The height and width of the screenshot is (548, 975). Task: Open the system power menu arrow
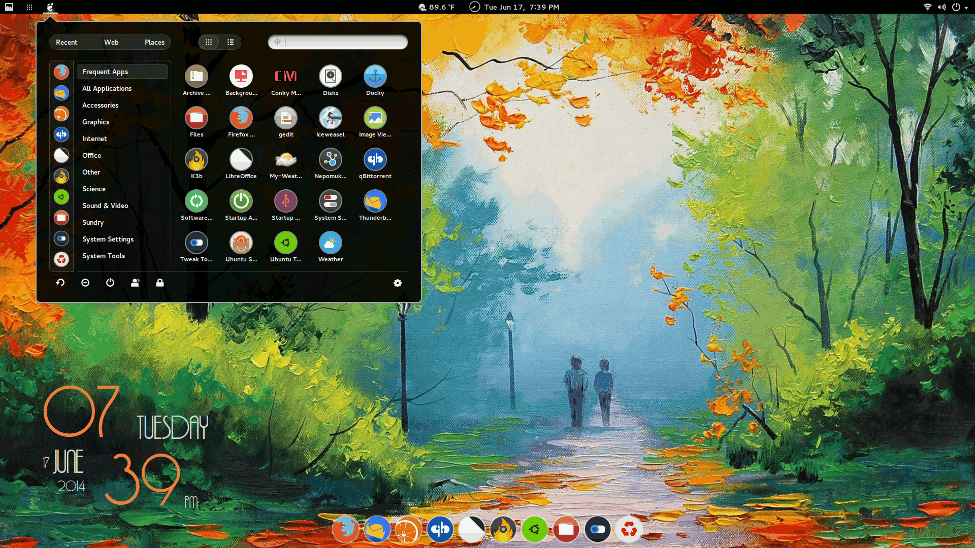[x=966, y=8]
